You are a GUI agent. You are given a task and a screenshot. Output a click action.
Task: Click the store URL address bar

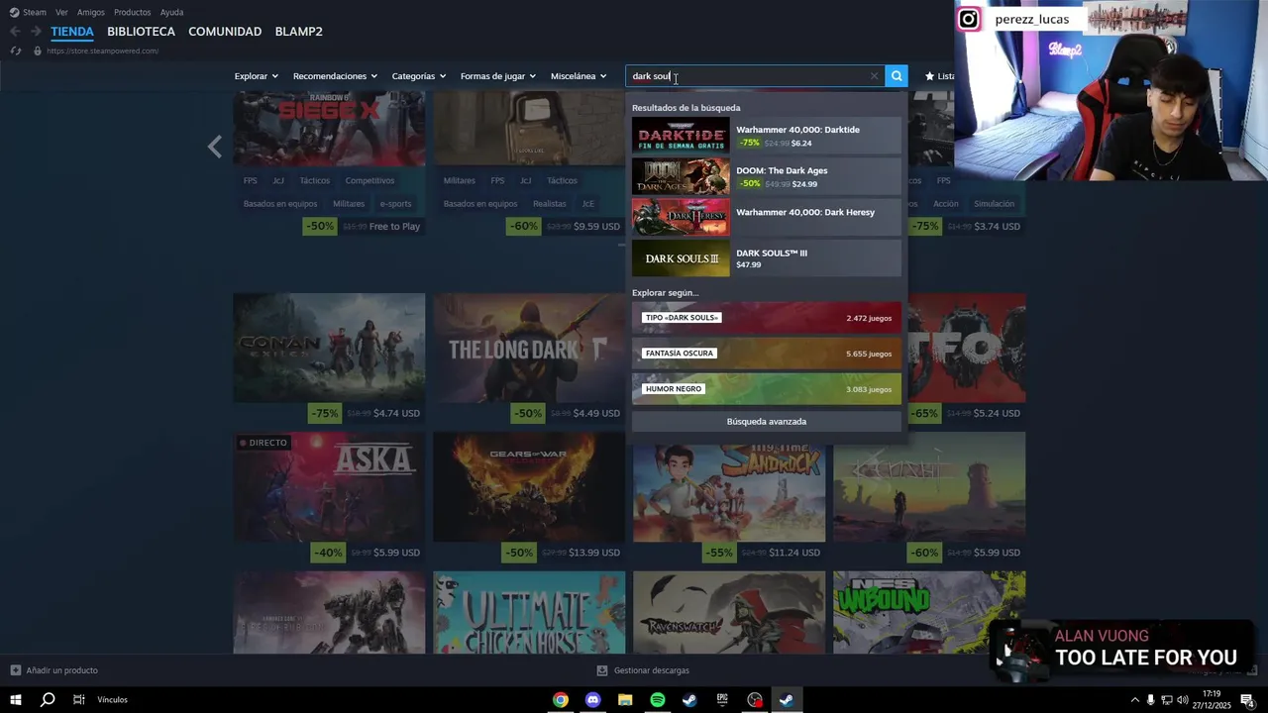pos(102,51)
